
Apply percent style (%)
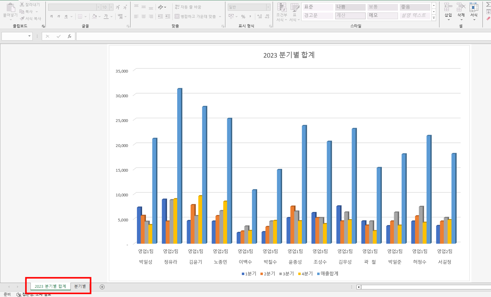coord(243,16)
